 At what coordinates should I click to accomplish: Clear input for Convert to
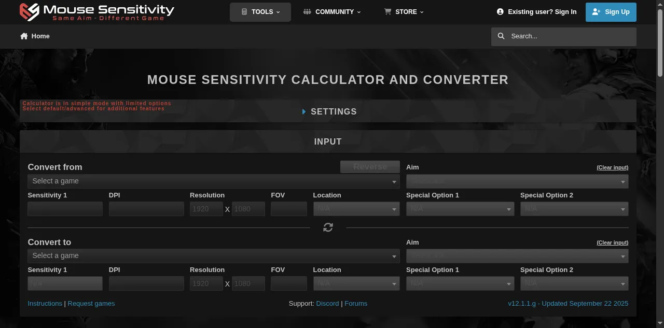tap(612, 243)
